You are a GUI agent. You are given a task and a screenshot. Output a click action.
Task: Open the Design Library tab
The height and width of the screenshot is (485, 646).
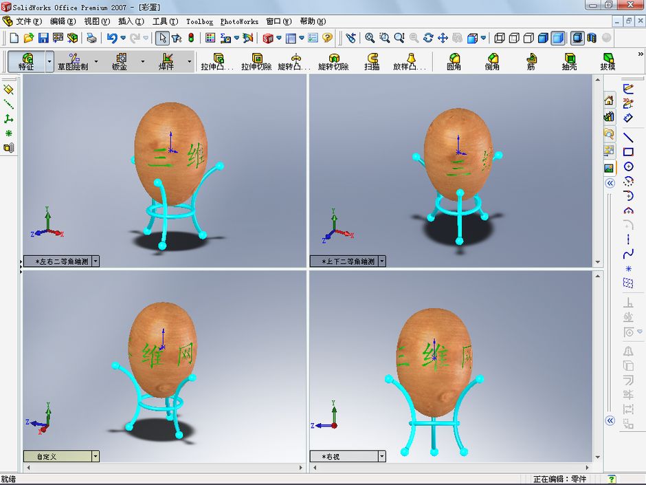tap(609, 117)
